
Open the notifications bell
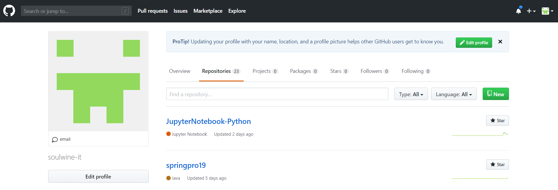(518, 11)
